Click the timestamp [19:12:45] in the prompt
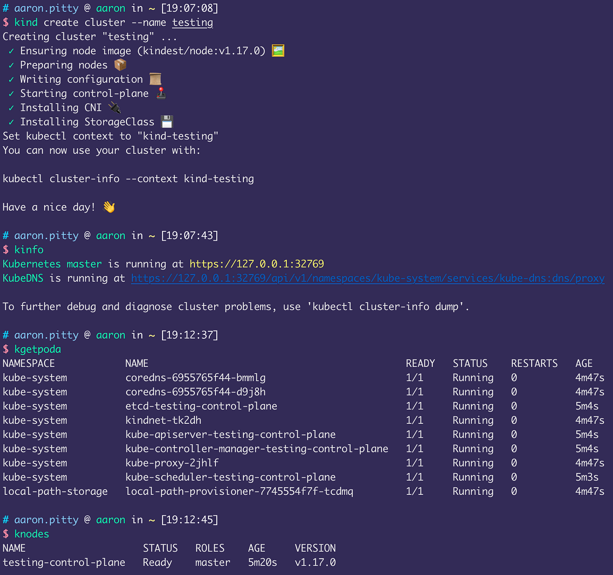The image size is (613, 575). click(190, 520)
